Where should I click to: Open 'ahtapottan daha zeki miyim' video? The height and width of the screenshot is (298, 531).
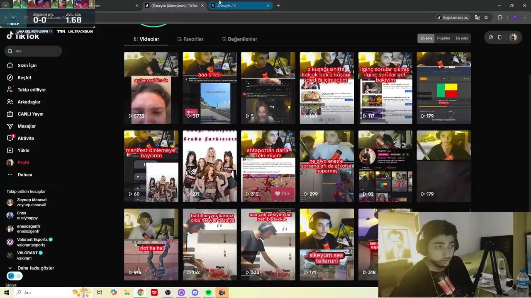click(x=268, y=166)
